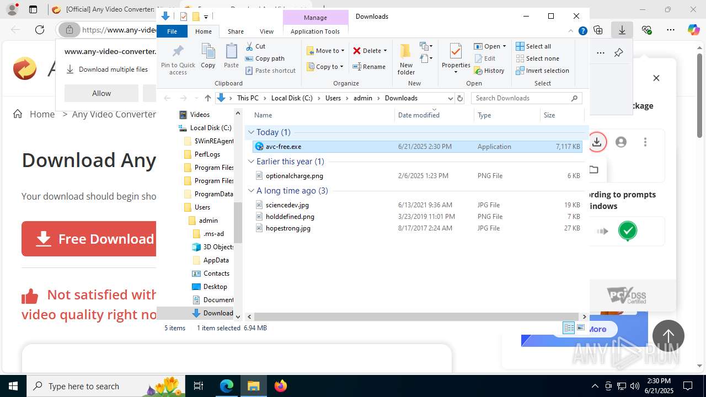Click the Rename command
Viewport: 706px width, 397px height.
tap(369, 67)
